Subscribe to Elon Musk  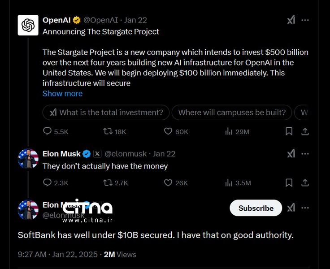[256, 208]
